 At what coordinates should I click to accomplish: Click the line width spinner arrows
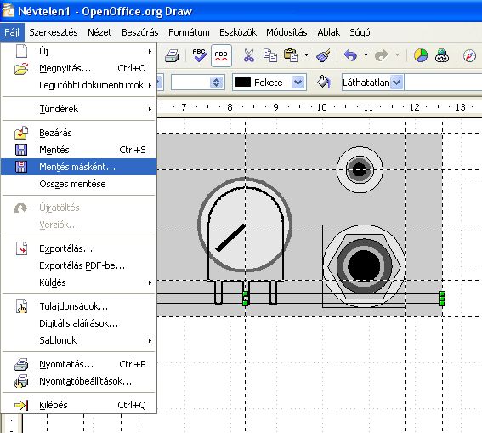tap(217, 83)
